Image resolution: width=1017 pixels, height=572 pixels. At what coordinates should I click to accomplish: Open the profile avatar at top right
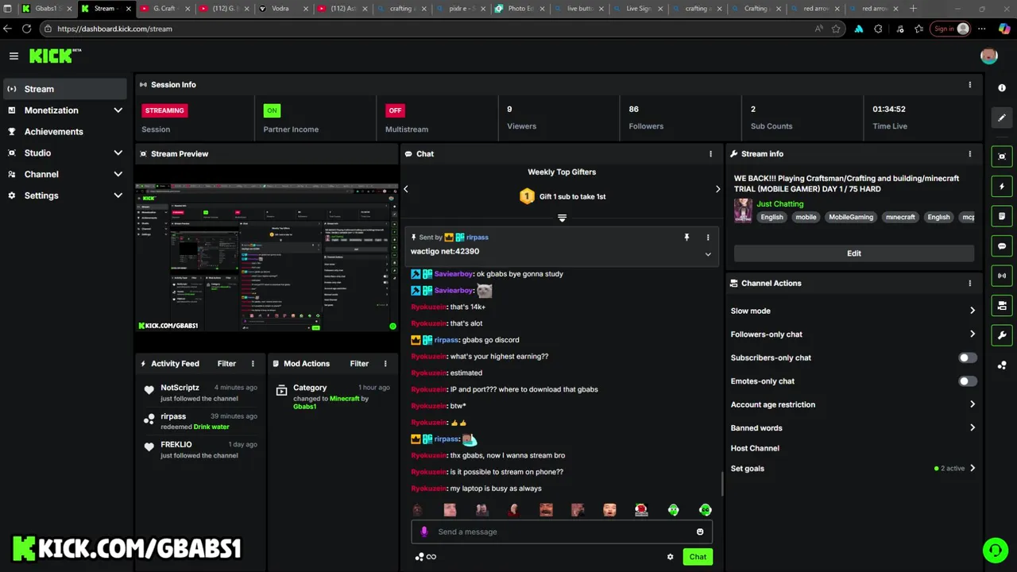coord(988,56)
